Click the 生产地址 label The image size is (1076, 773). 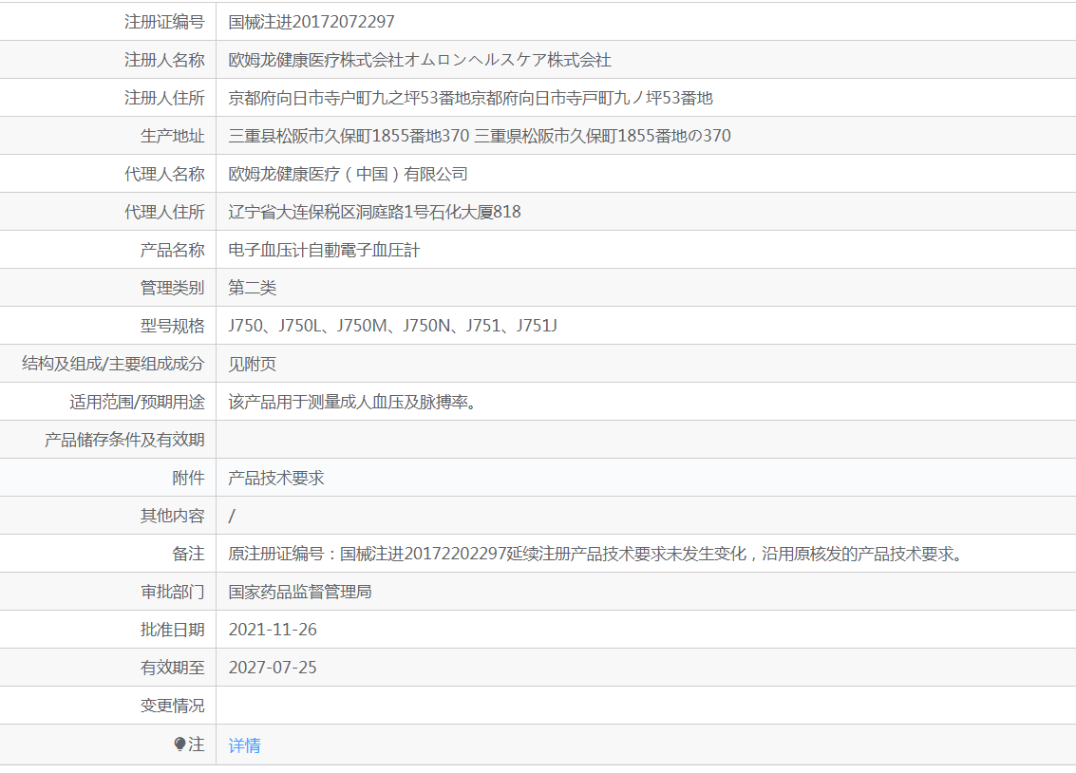pos(173,136)
